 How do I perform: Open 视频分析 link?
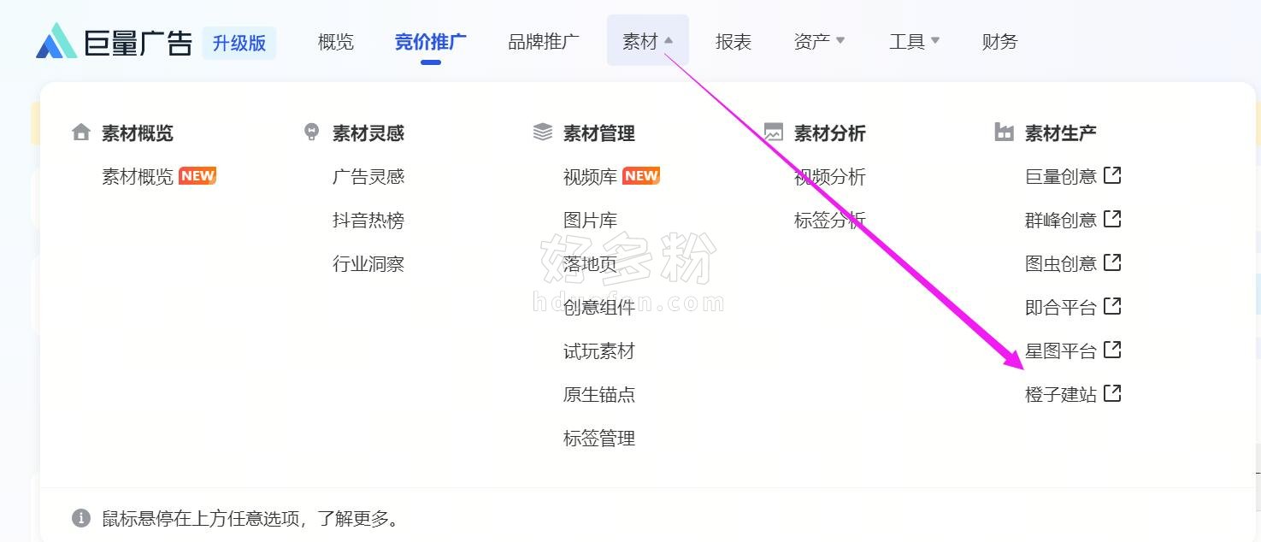830,177
